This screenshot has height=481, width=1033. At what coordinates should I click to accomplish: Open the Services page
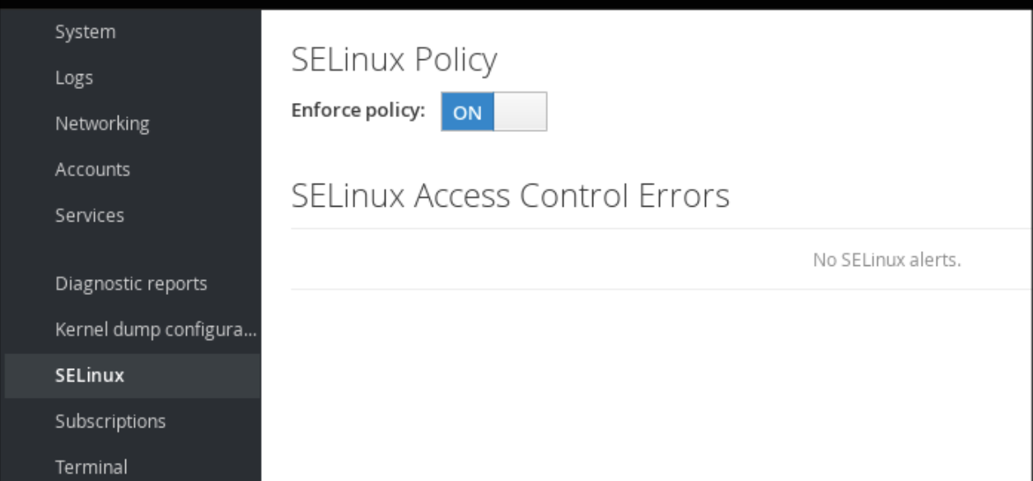[89, 216]
